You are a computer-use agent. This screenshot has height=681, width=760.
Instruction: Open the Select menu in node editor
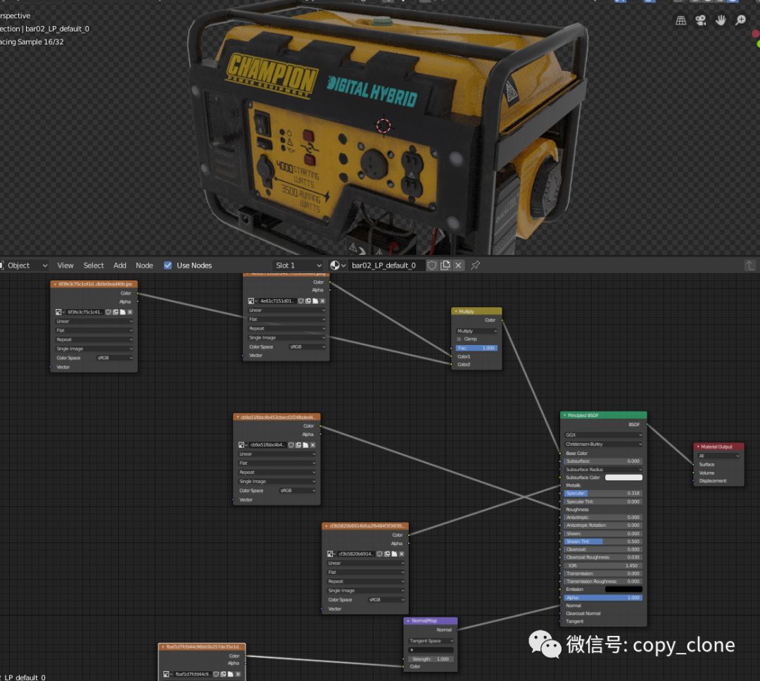pyautogui.click(x=94, y=265)
